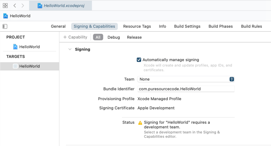Filter by the Release configuration
This screenshot has height=146, width=271.
coord(134,37)
